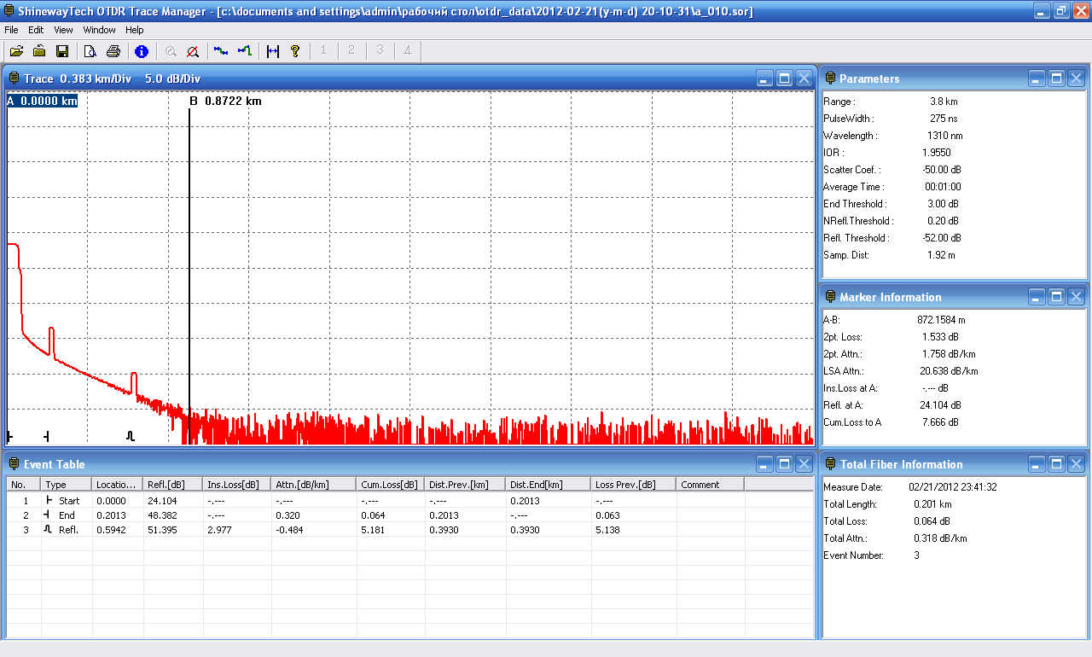The width and height of the screenshot is (1092, 657).
Task: Select the Refl. event row number 3
Action: click(x=68, y=530)
